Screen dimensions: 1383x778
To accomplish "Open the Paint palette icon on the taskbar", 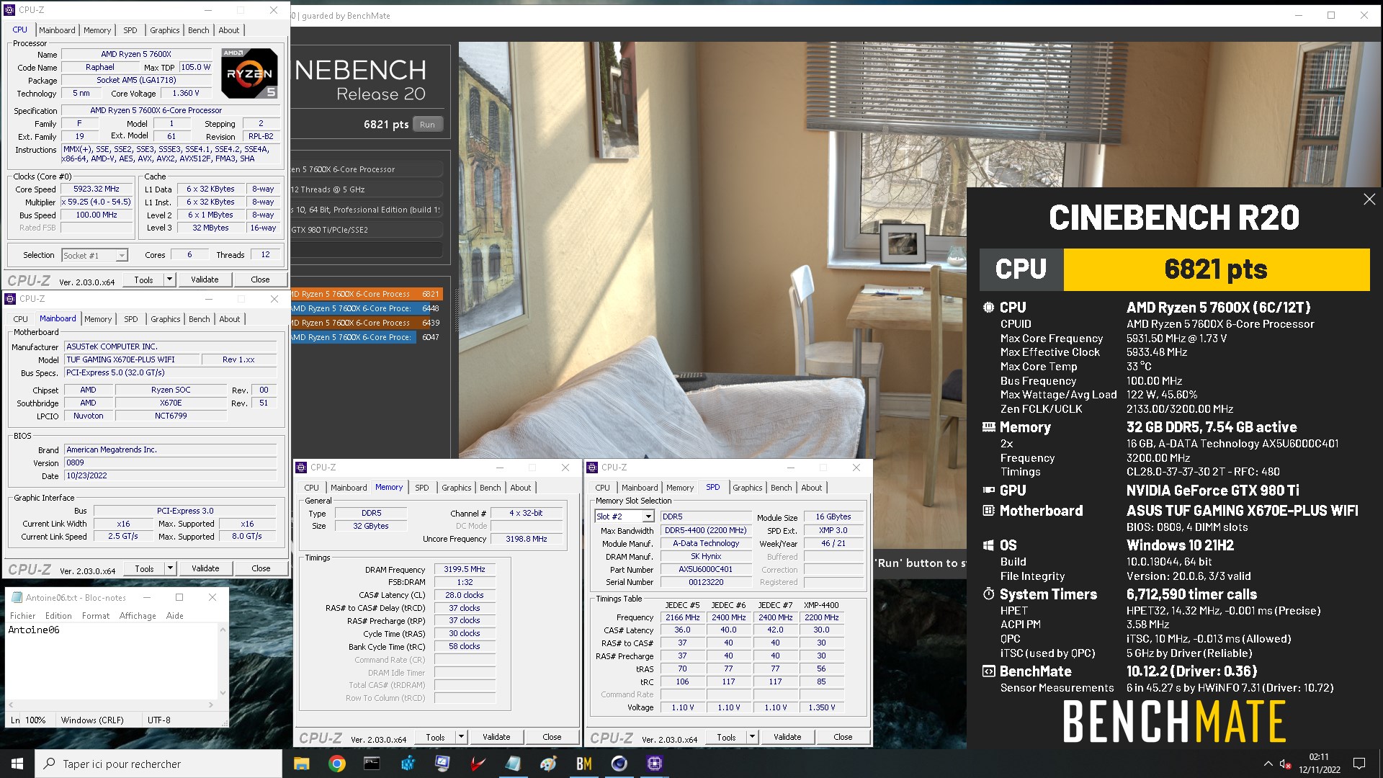I will [x=548, y=764].
